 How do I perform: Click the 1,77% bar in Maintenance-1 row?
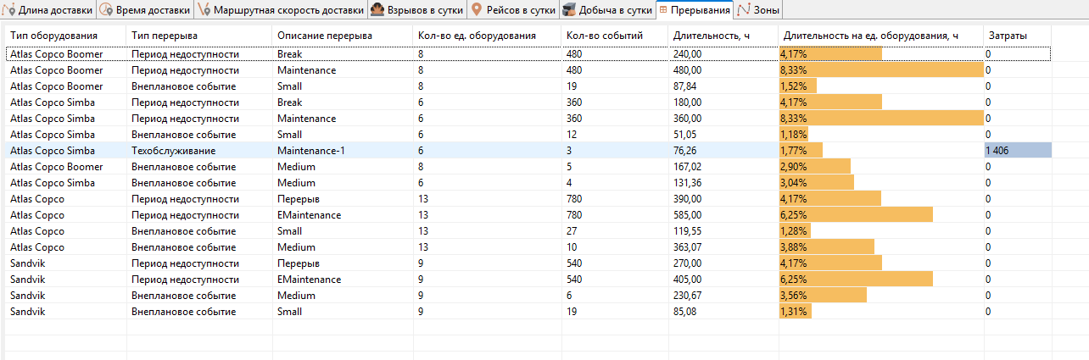pyautogui.click(x=801, y=151)
